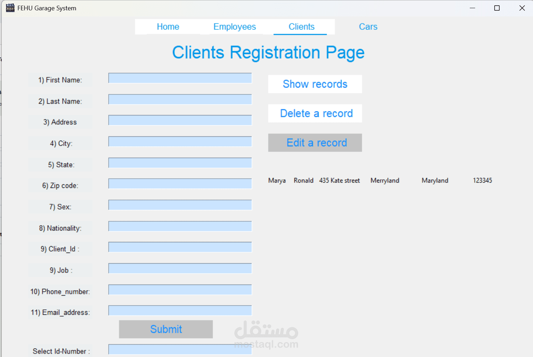This screenshot has width=533, height=357.
Task: Click the '9) Job :' label
Action: (x=60, y=270)
